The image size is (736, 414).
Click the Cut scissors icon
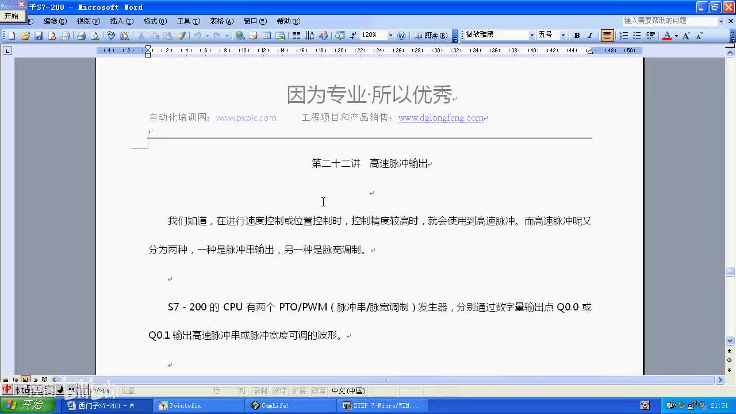141,36
